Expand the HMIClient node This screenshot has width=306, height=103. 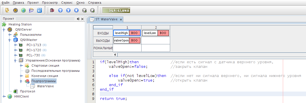tap(4, 96)
